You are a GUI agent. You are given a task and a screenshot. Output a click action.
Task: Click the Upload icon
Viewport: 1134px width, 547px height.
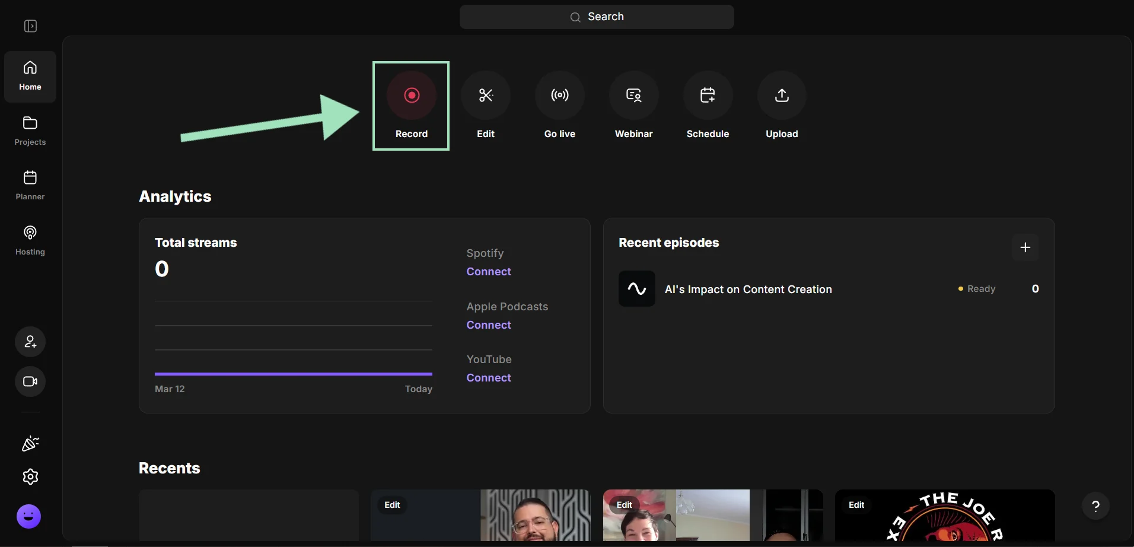pos(782,95)
